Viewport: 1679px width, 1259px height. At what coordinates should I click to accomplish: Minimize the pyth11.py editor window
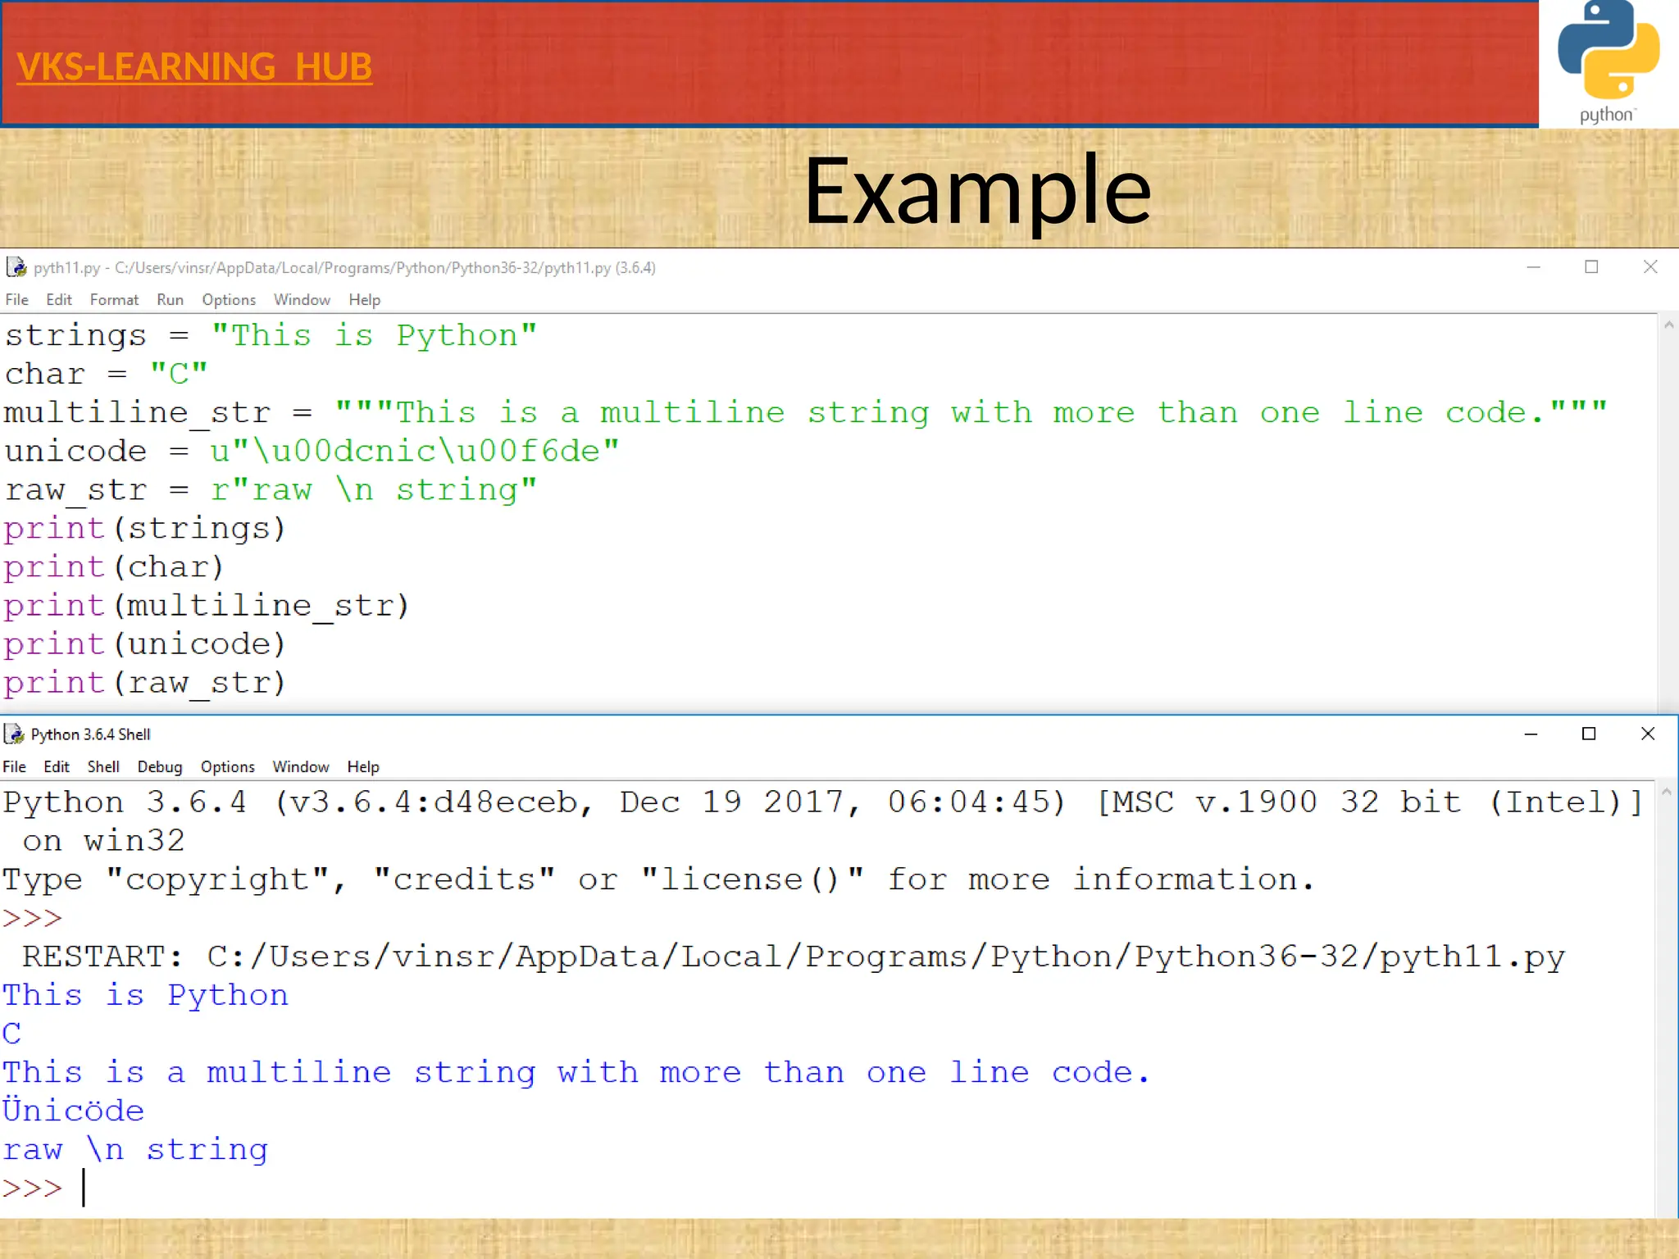(1533, 267)
